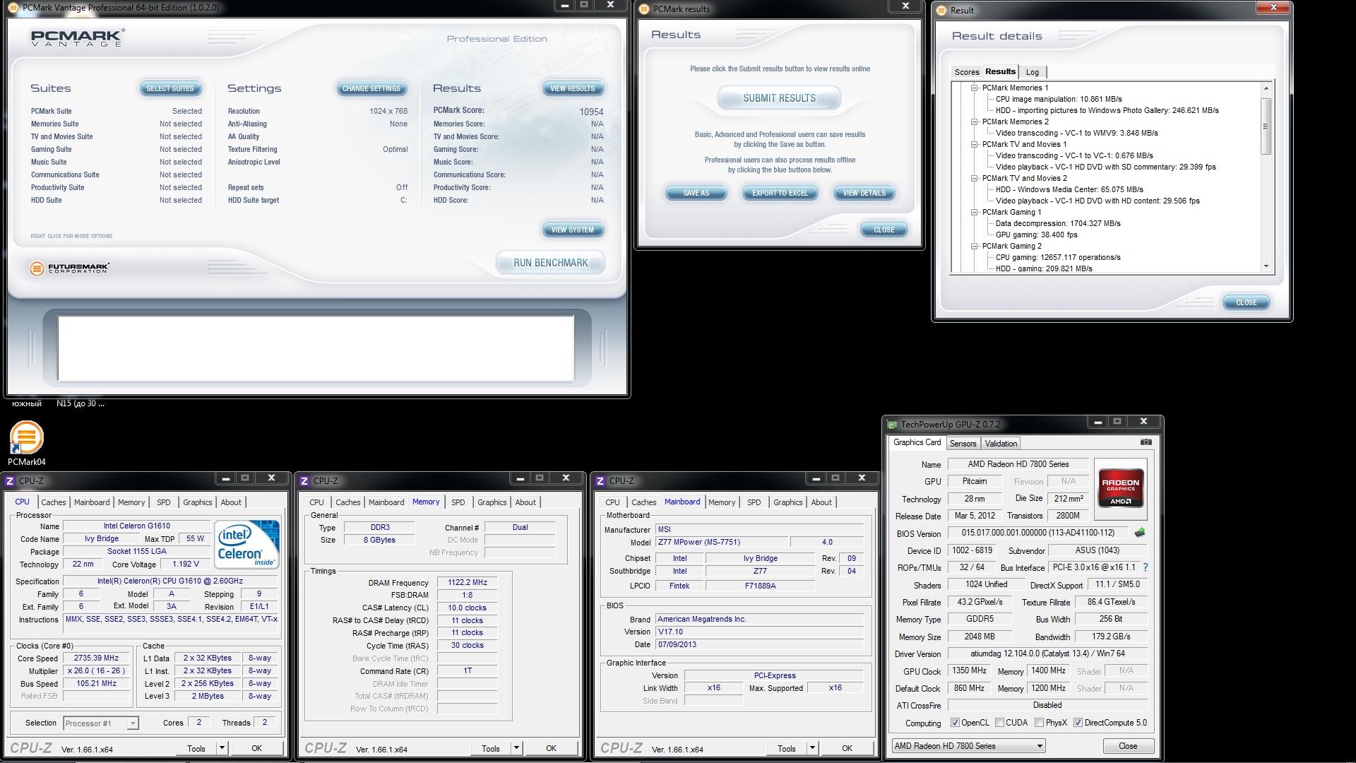Open Tools dropdown arrow in CPU-Z Memory window
Viewport: 1356px width, 763px height.
[516, 748]
